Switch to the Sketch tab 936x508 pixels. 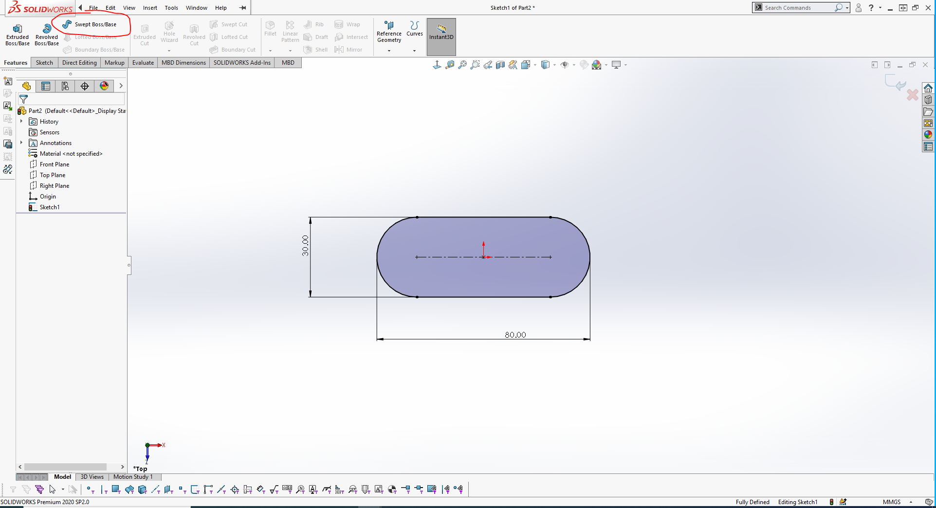click(44, 63)
